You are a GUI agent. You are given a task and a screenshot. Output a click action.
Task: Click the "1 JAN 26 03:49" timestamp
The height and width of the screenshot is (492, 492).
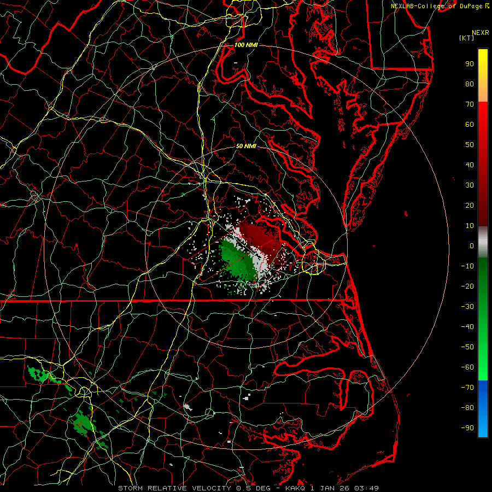coord(344,488)
